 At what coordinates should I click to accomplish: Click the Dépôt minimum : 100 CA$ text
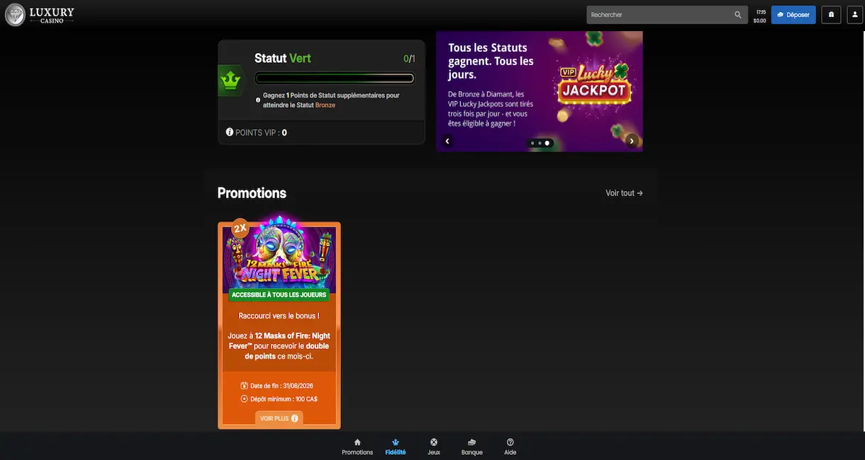point(284,398)
